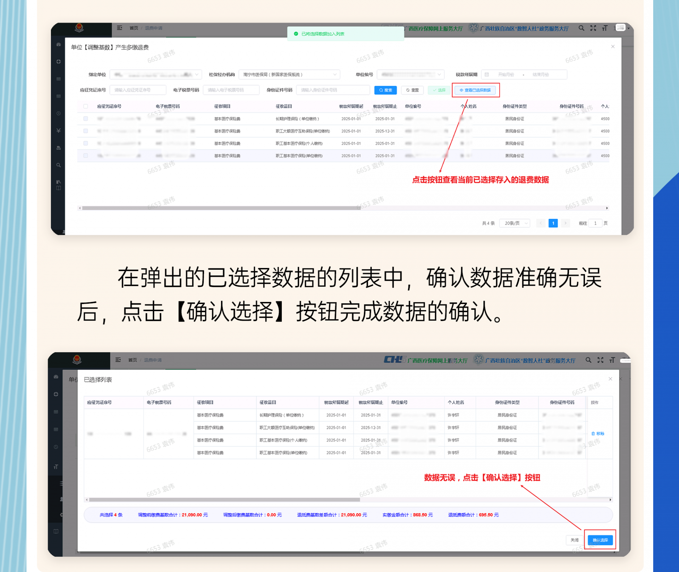
Task: Click 退费申请 breadcrumb in lower header
Action: [153, 360]
